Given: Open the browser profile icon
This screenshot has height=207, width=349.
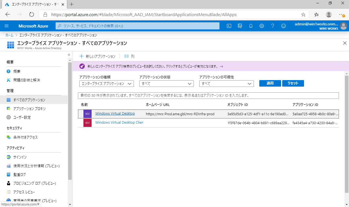Looking at the screenshot, I should [x=329, y=14].
